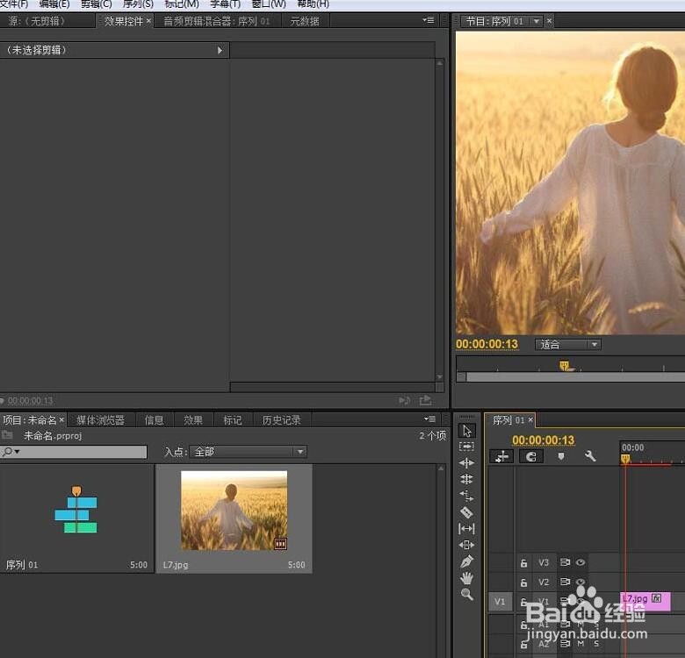Image resolution: width=685 pixels, height=658 pixels.
Task: Toggle lock on track V3
Action: pos(523,563)
